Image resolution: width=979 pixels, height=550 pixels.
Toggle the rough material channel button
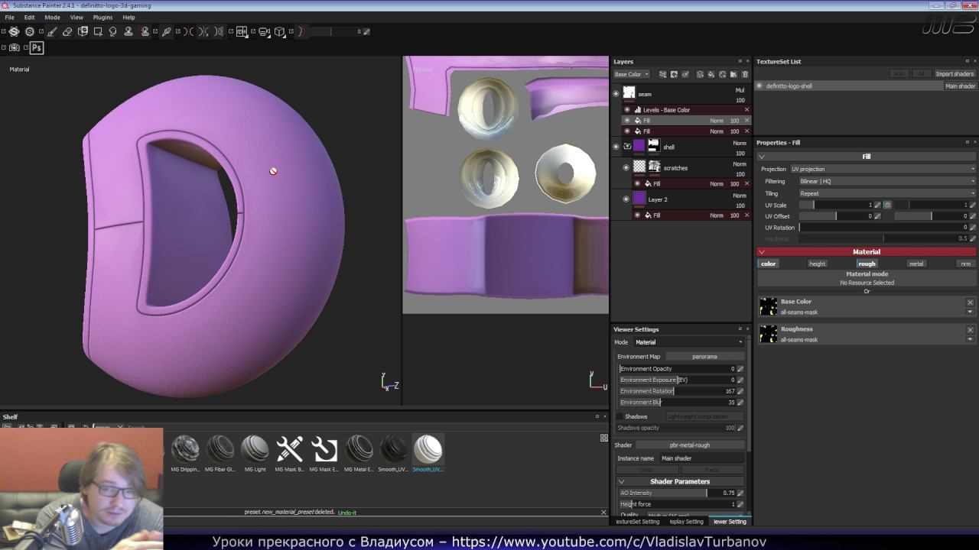(867, 264)
